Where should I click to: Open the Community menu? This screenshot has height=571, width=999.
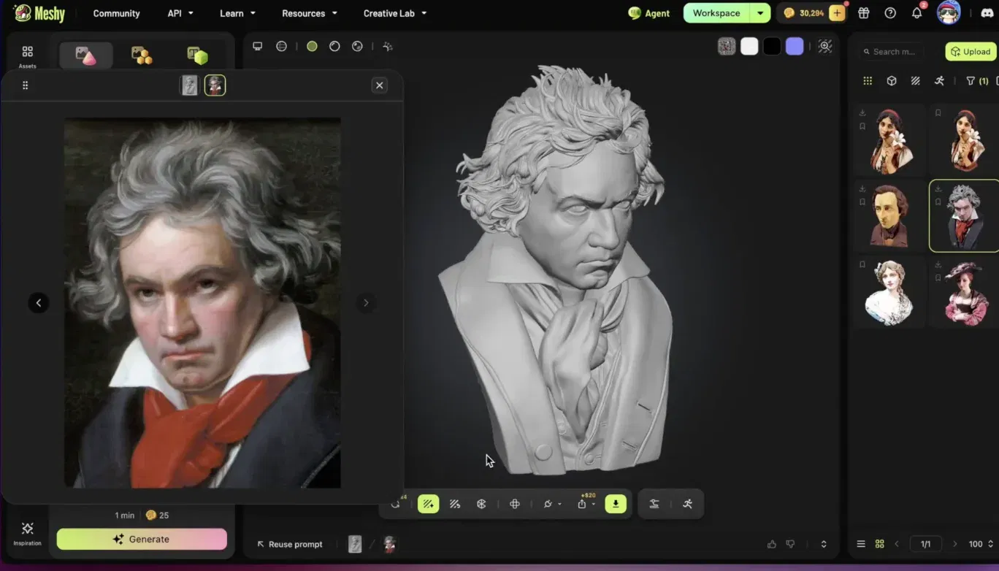[x=116, y=13]
